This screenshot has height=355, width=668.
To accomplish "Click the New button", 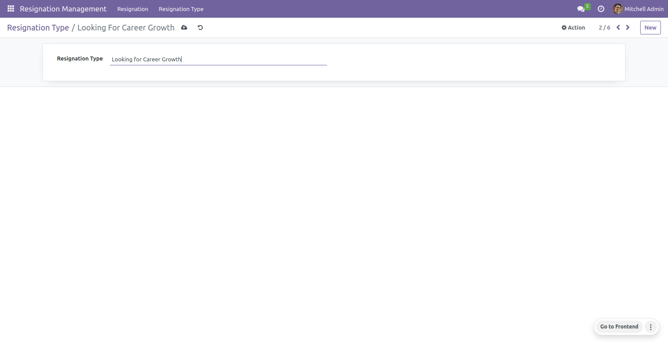I will coord(650,27).
